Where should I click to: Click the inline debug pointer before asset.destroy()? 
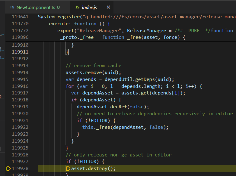(68, 169)
